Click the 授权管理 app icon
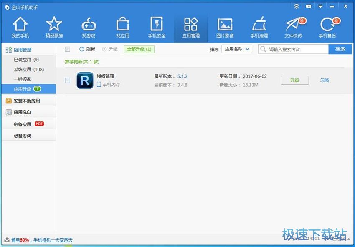This screenshot has height=247, width=355. [x=85, y=80]
